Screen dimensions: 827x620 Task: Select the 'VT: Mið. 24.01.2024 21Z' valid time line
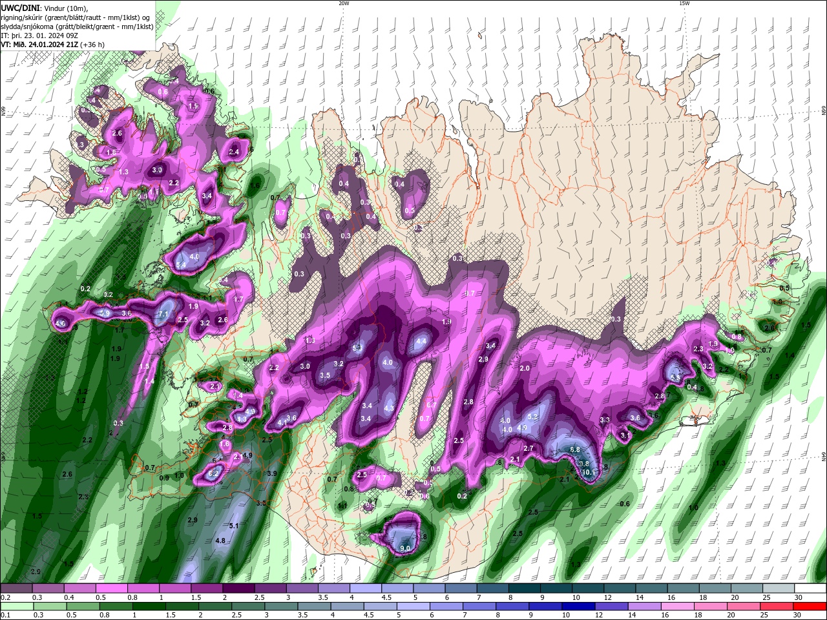39,44
